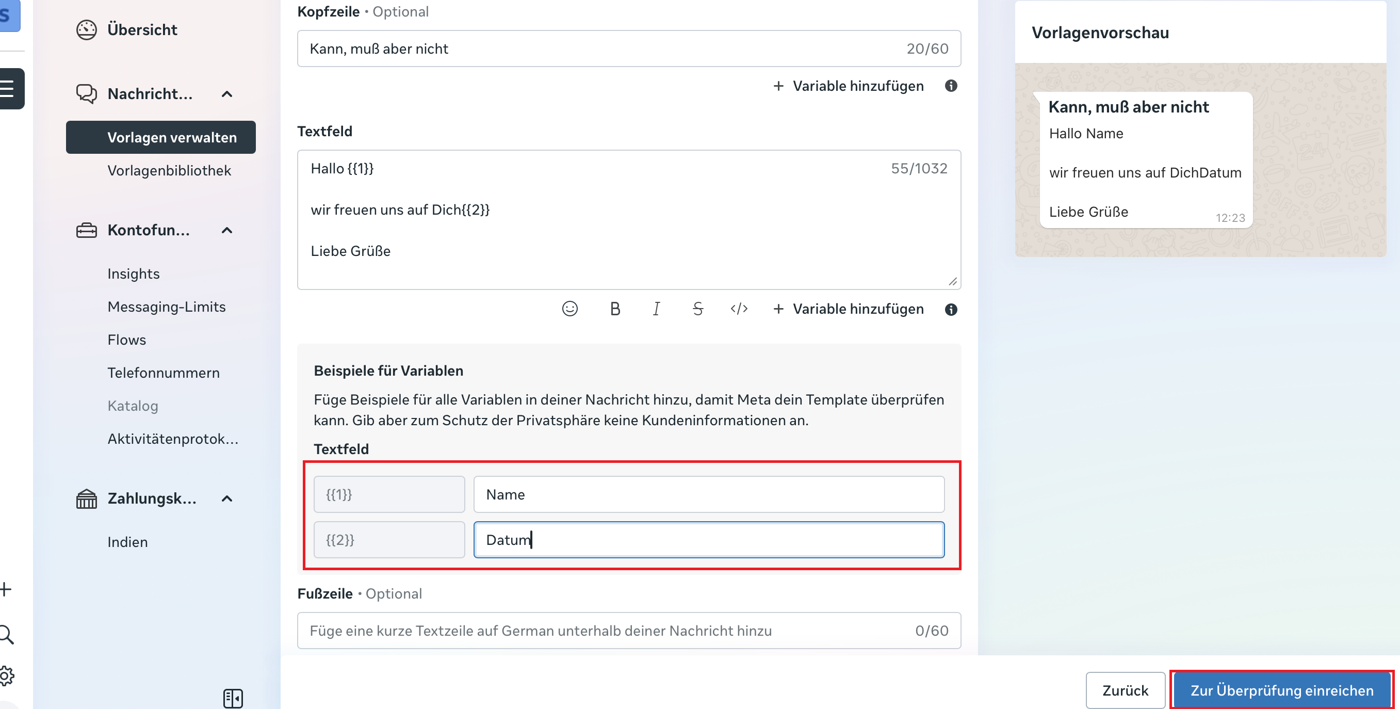Click the Zahlungskonfiguration bank icon
This screenshot has width=1400, height=709.
(x=87, y=498)
